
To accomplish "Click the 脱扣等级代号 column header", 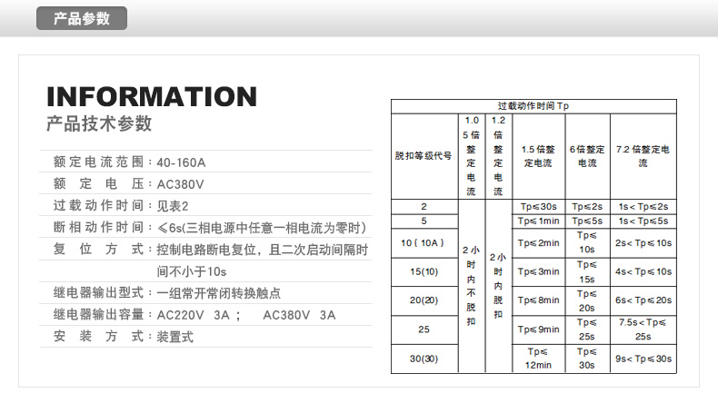I will [424, 156].
